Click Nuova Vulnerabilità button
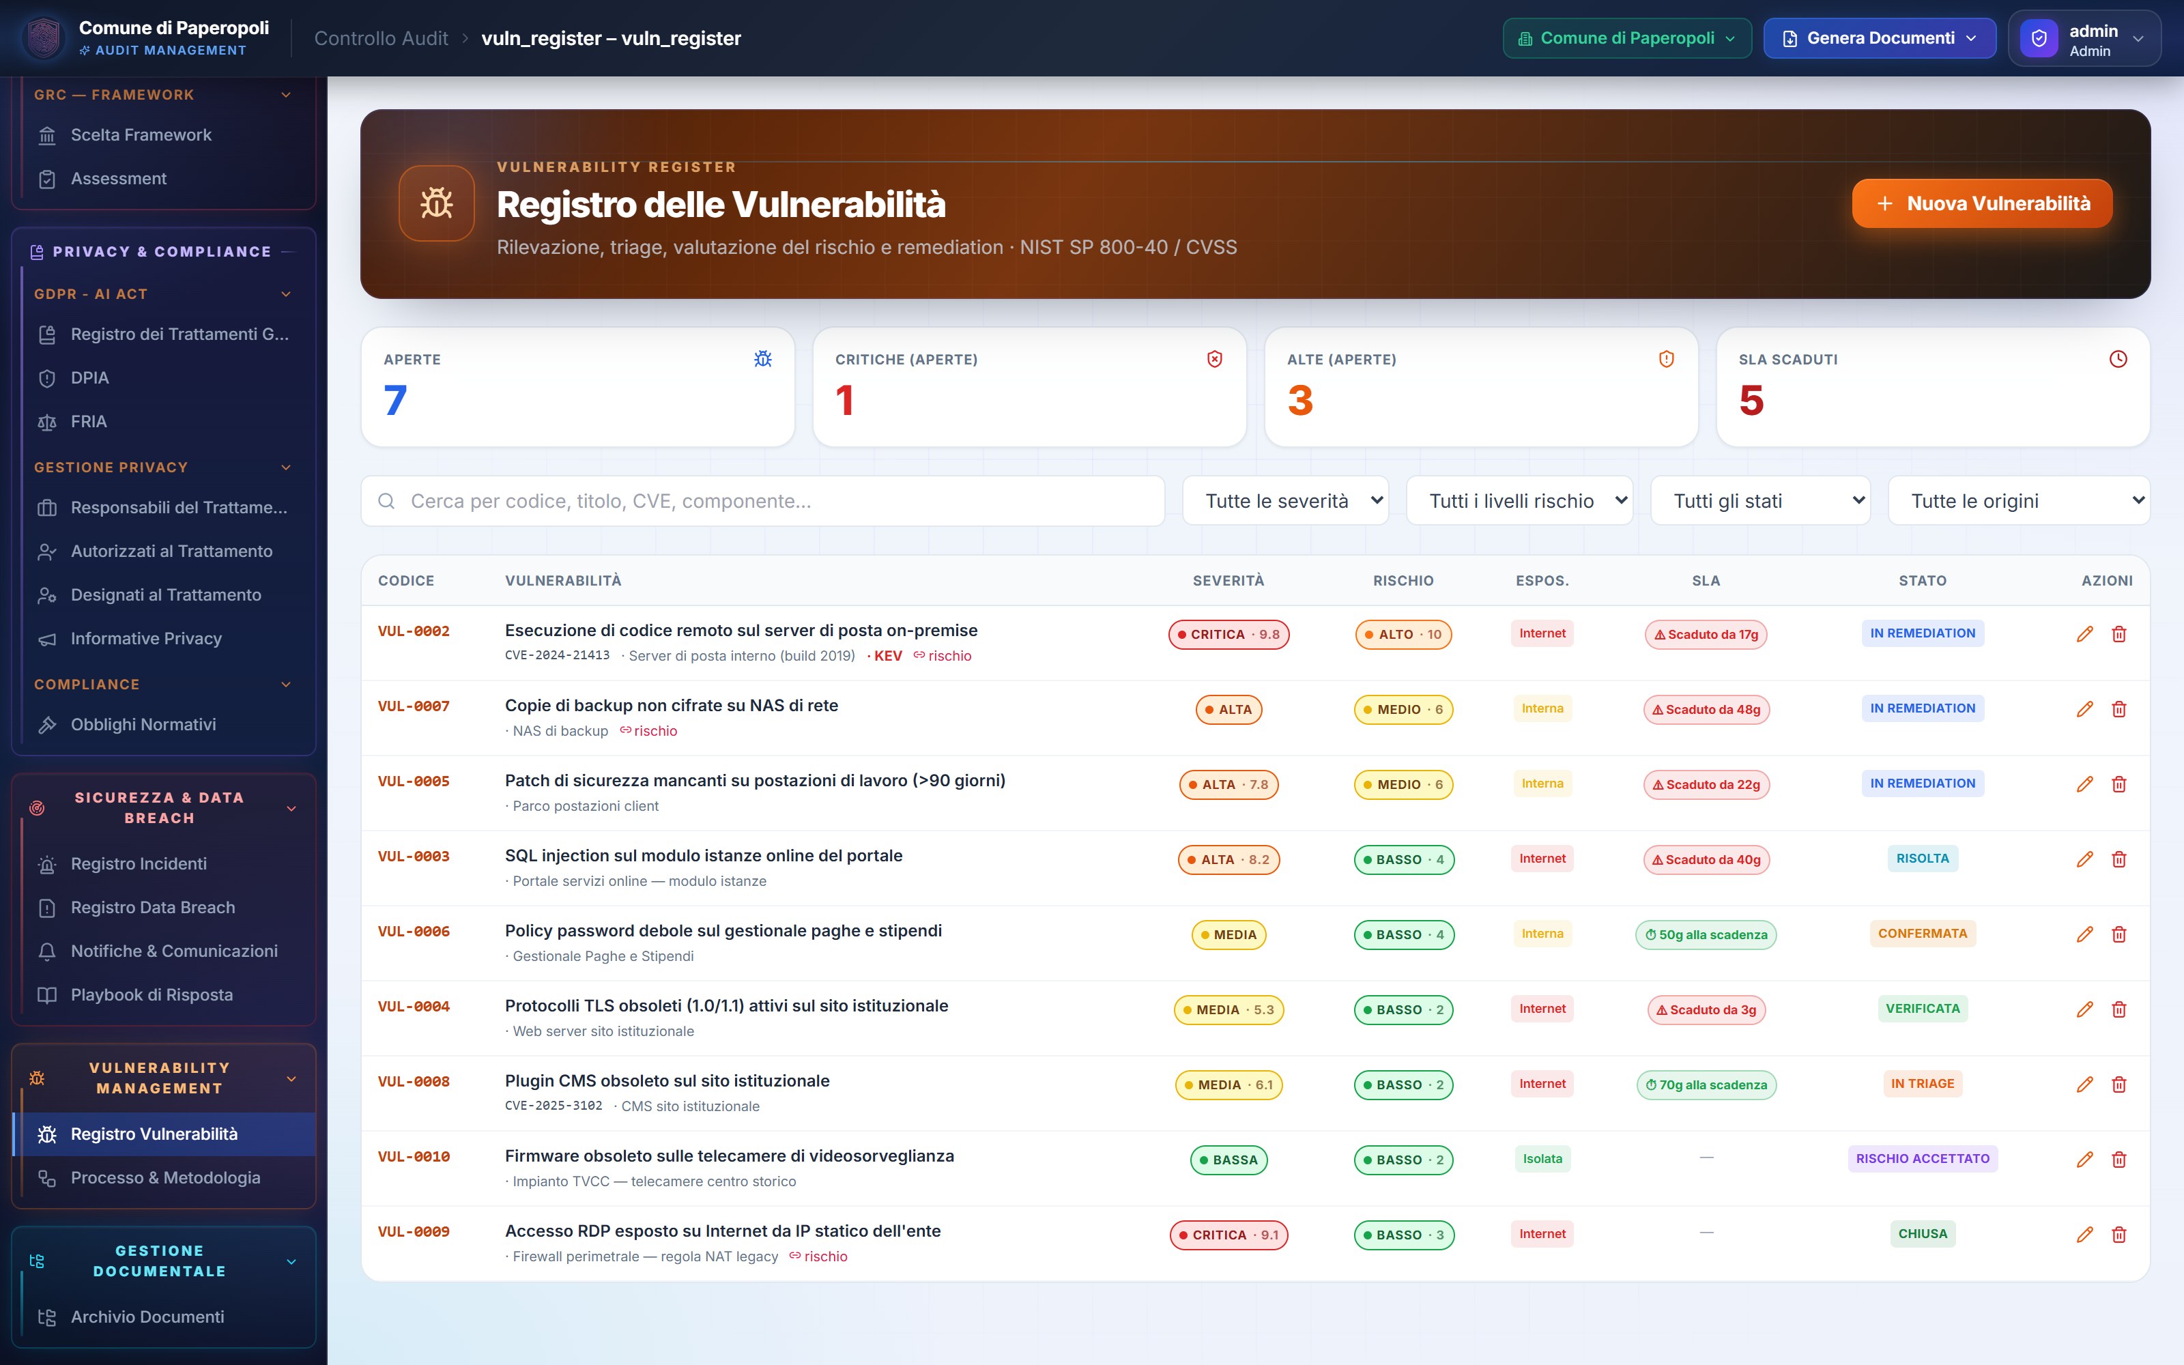The image size is (2184, 1365). click(x=1982, y=203)
